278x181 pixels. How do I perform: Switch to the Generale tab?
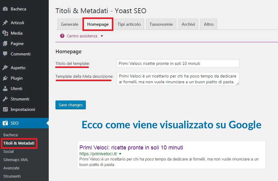70,24
